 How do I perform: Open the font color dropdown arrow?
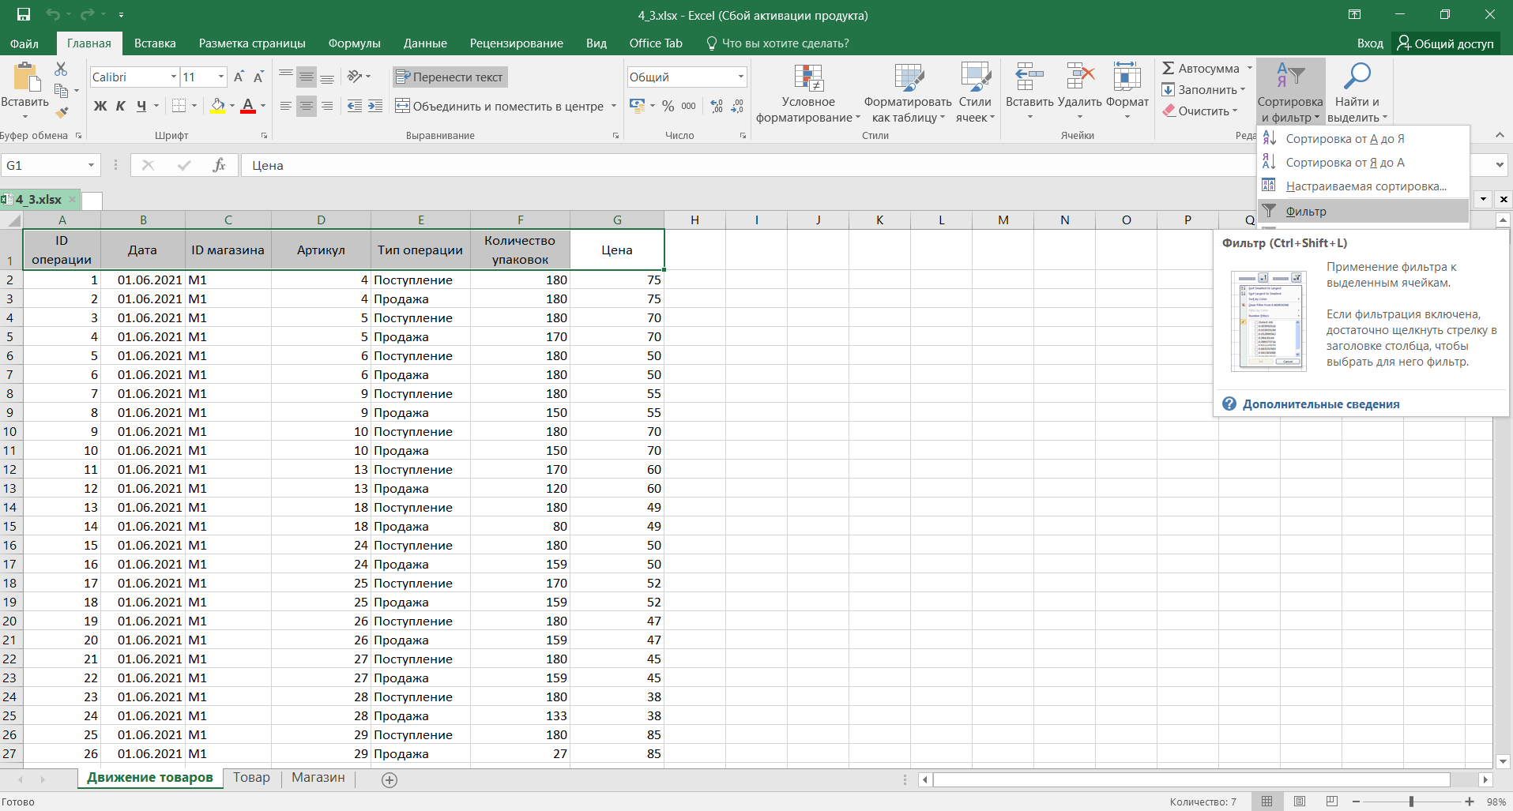click(x=263, y=106)
